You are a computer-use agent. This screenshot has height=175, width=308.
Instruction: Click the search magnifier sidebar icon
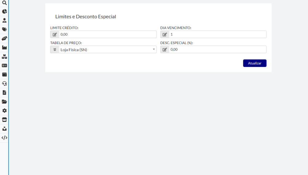click(x=4, y=2)
